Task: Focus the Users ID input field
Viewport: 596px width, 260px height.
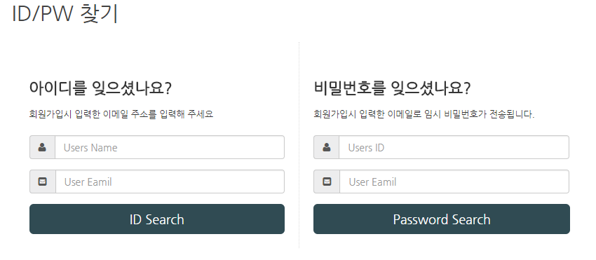Action: point(454,147)
